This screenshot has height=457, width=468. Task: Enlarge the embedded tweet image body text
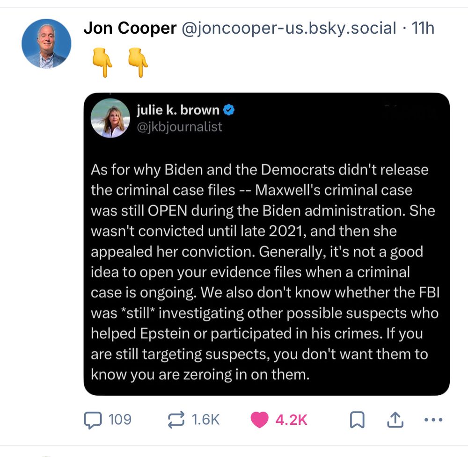pyautogui.click(x=265, y=272)
